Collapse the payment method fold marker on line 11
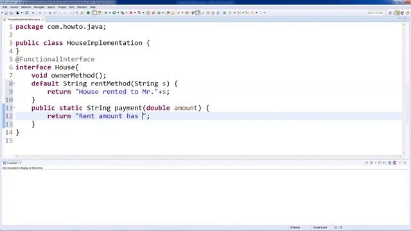The width and height of the screenshot is (411, 231). pos(14,108)
